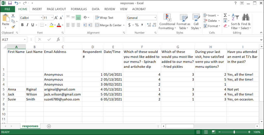
Task: Click the Redo arrow icon
Action: pos(25,3)
